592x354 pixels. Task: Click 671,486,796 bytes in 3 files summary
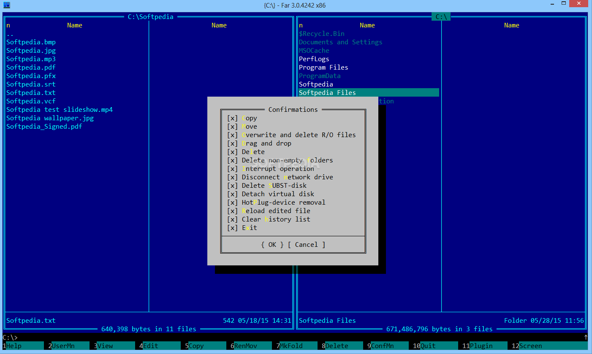click(x=440, y=329)
